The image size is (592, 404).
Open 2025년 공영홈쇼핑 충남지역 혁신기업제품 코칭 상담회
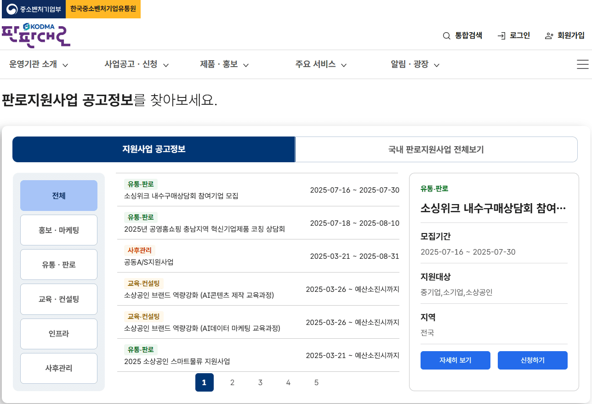pos(205,229)
